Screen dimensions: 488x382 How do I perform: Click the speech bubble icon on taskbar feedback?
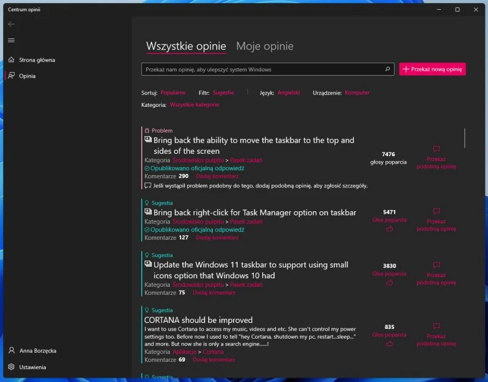[436, 148]
